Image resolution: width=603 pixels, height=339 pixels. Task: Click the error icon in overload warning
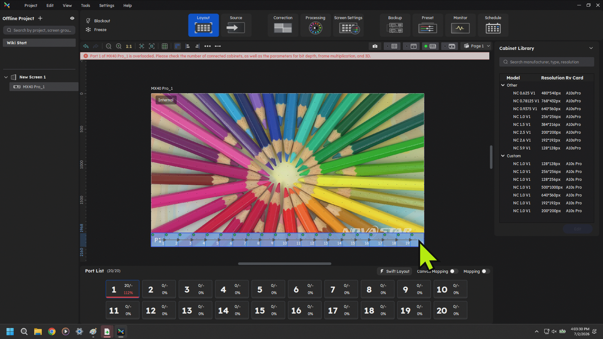point(86,56)
